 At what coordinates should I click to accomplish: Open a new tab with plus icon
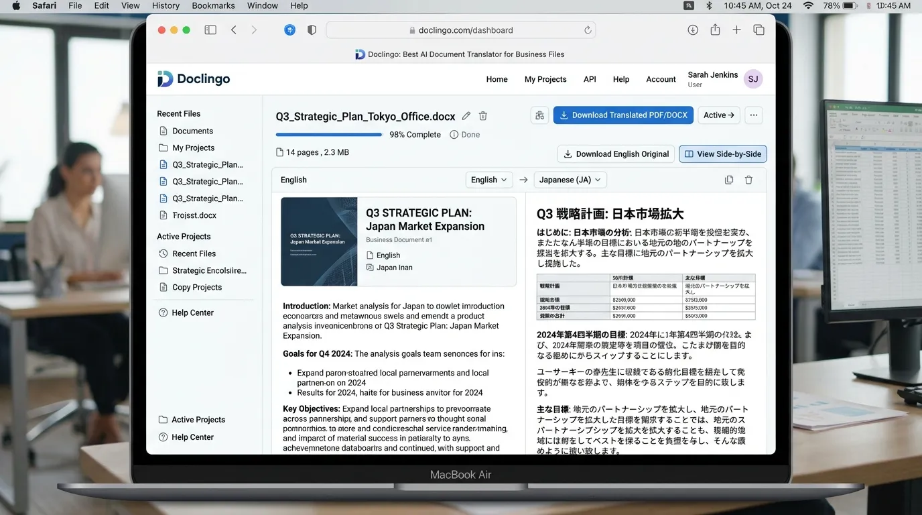coord(736,30)
